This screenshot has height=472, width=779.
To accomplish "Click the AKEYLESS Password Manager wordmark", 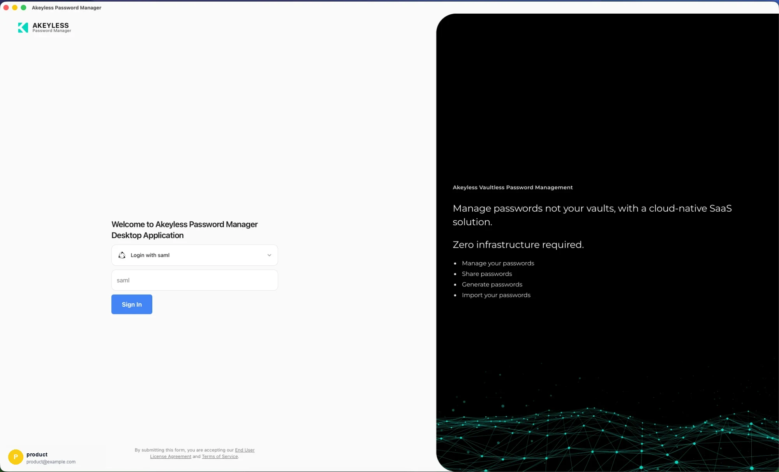I will point(51,28).
